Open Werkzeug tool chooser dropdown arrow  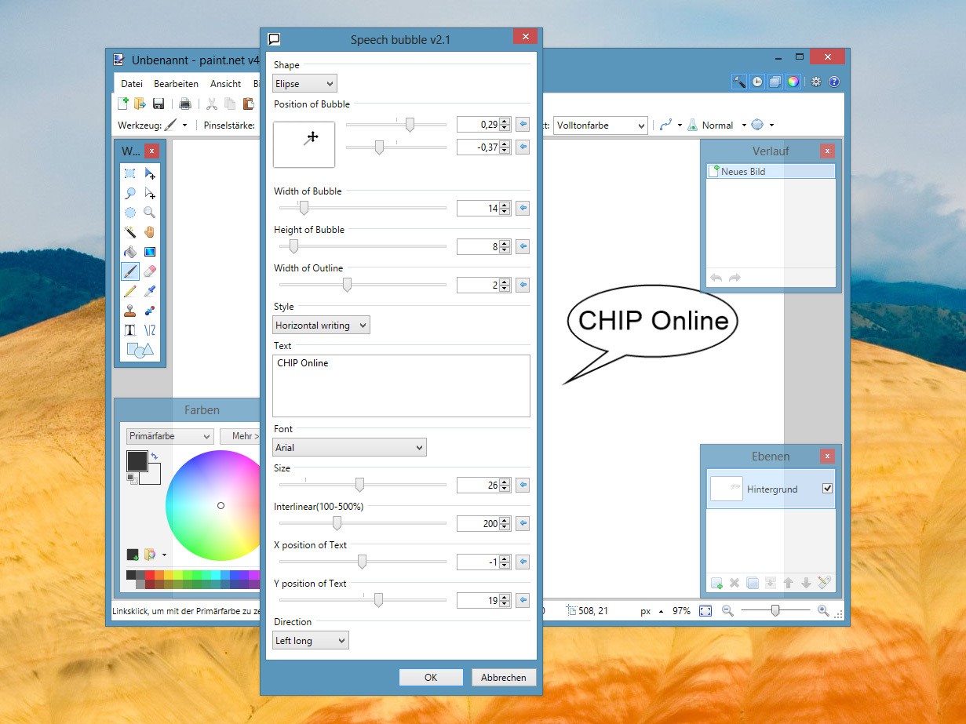click(x=184, y=126)
